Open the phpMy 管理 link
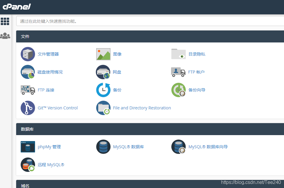This screenshot has height=188, width=284. pos(49,147)
